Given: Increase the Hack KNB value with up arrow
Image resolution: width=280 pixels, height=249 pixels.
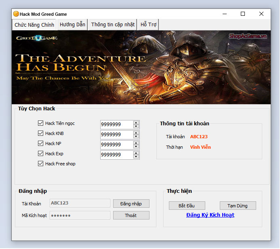Looking at the screenshot, I should click(x=136, y=133).
